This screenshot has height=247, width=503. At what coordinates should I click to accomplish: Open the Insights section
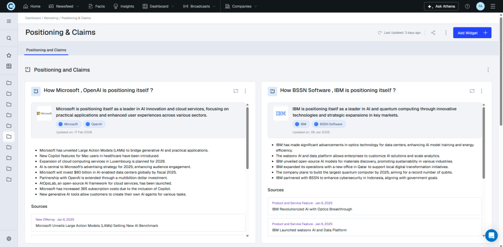click(x=124, y=6)
